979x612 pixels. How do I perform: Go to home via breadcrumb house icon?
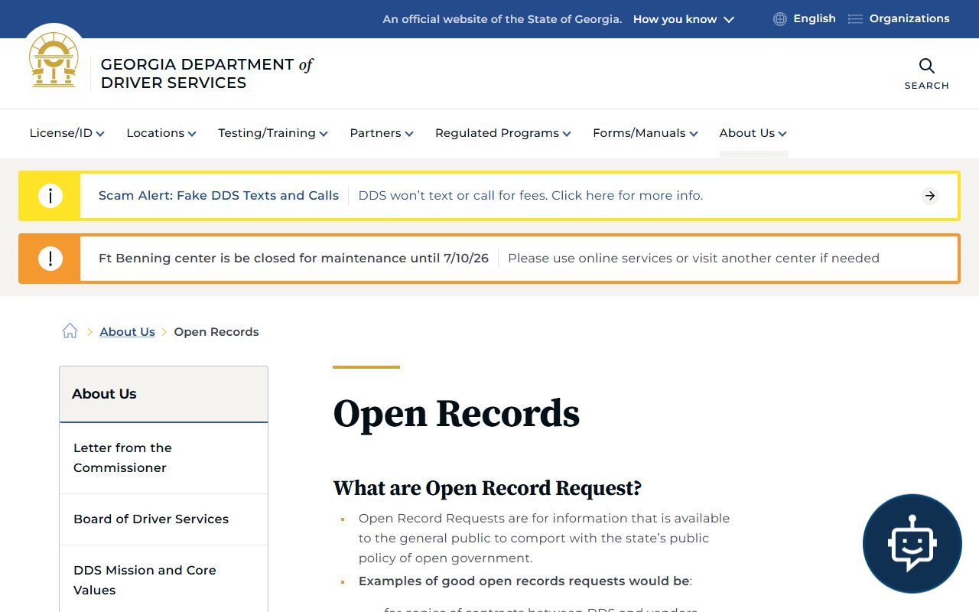(70, 330)
